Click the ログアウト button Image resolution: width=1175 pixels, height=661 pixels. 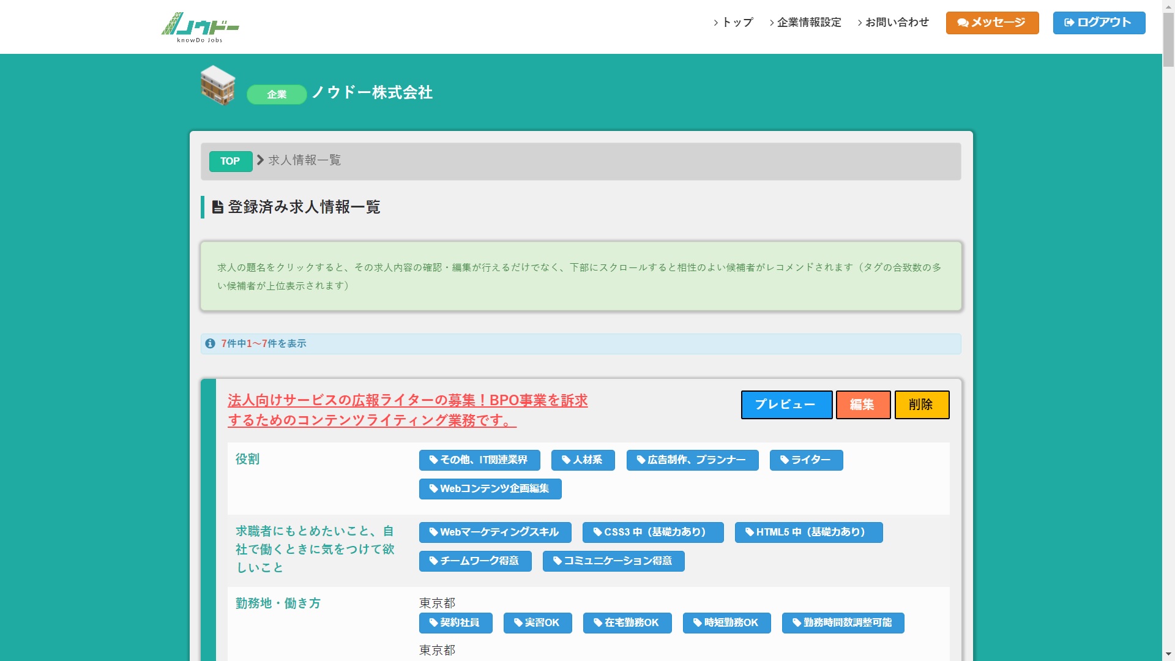[x=1099, y=23]
